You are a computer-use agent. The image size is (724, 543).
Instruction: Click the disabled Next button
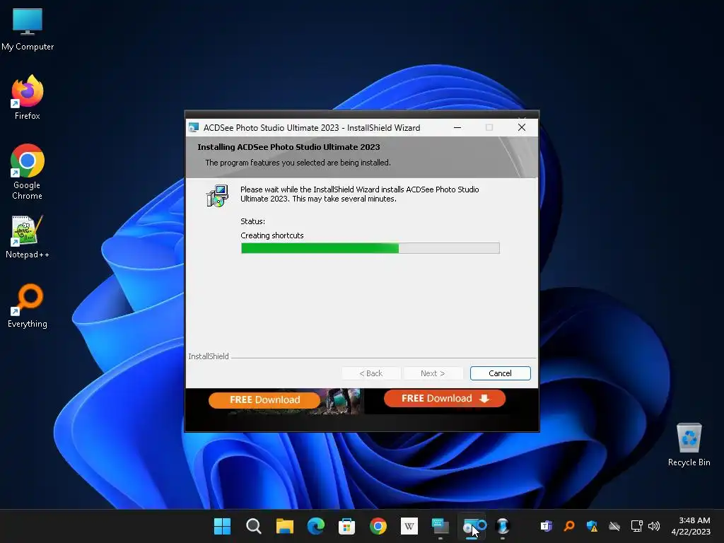[433, 373]
